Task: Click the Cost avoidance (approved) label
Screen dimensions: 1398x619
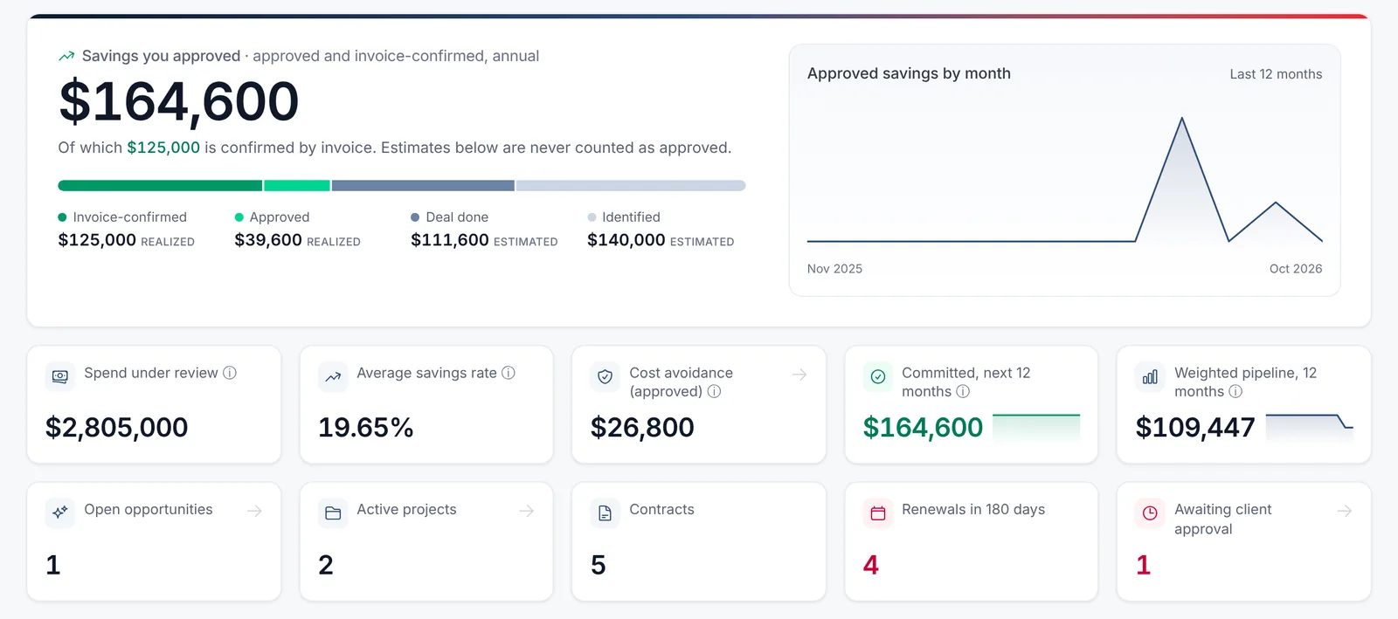Action: (x=682, y=382)
